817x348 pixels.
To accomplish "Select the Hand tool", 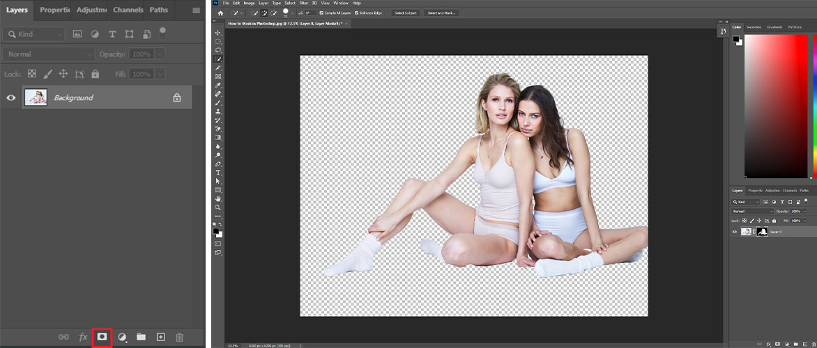I will (x=218, y=199).
